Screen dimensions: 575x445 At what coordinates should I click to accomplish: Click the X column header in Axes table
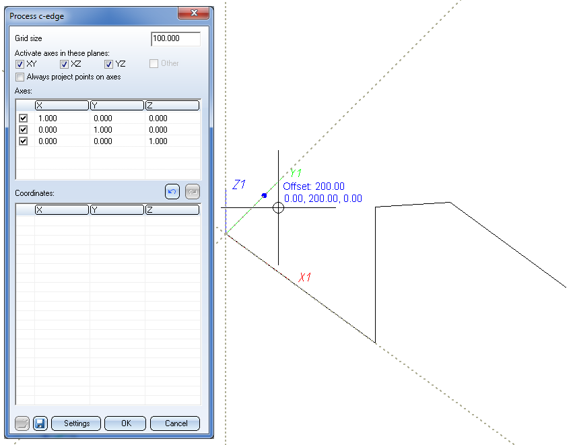(x=62, y=105)
